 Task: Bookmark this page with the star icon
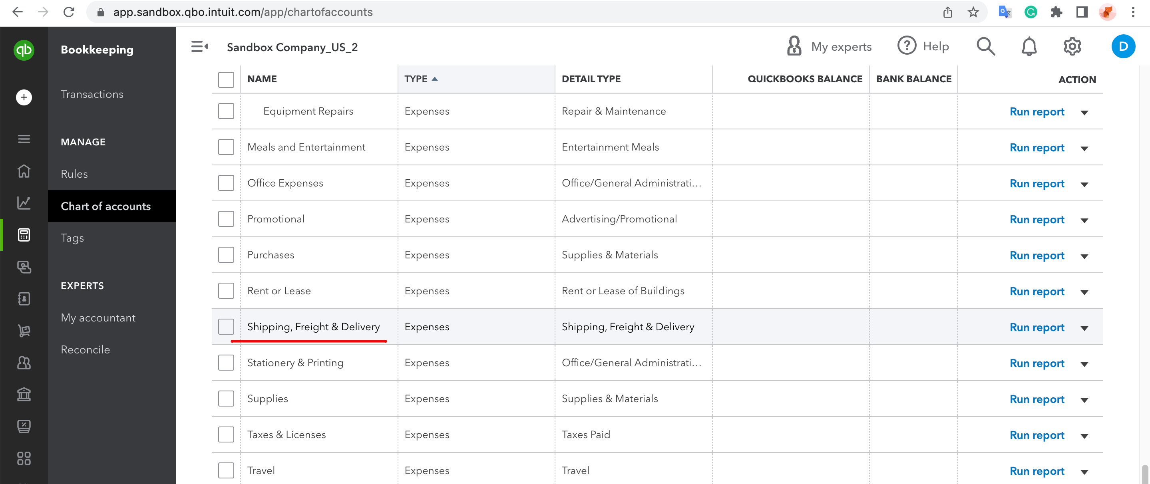point(974,12)
